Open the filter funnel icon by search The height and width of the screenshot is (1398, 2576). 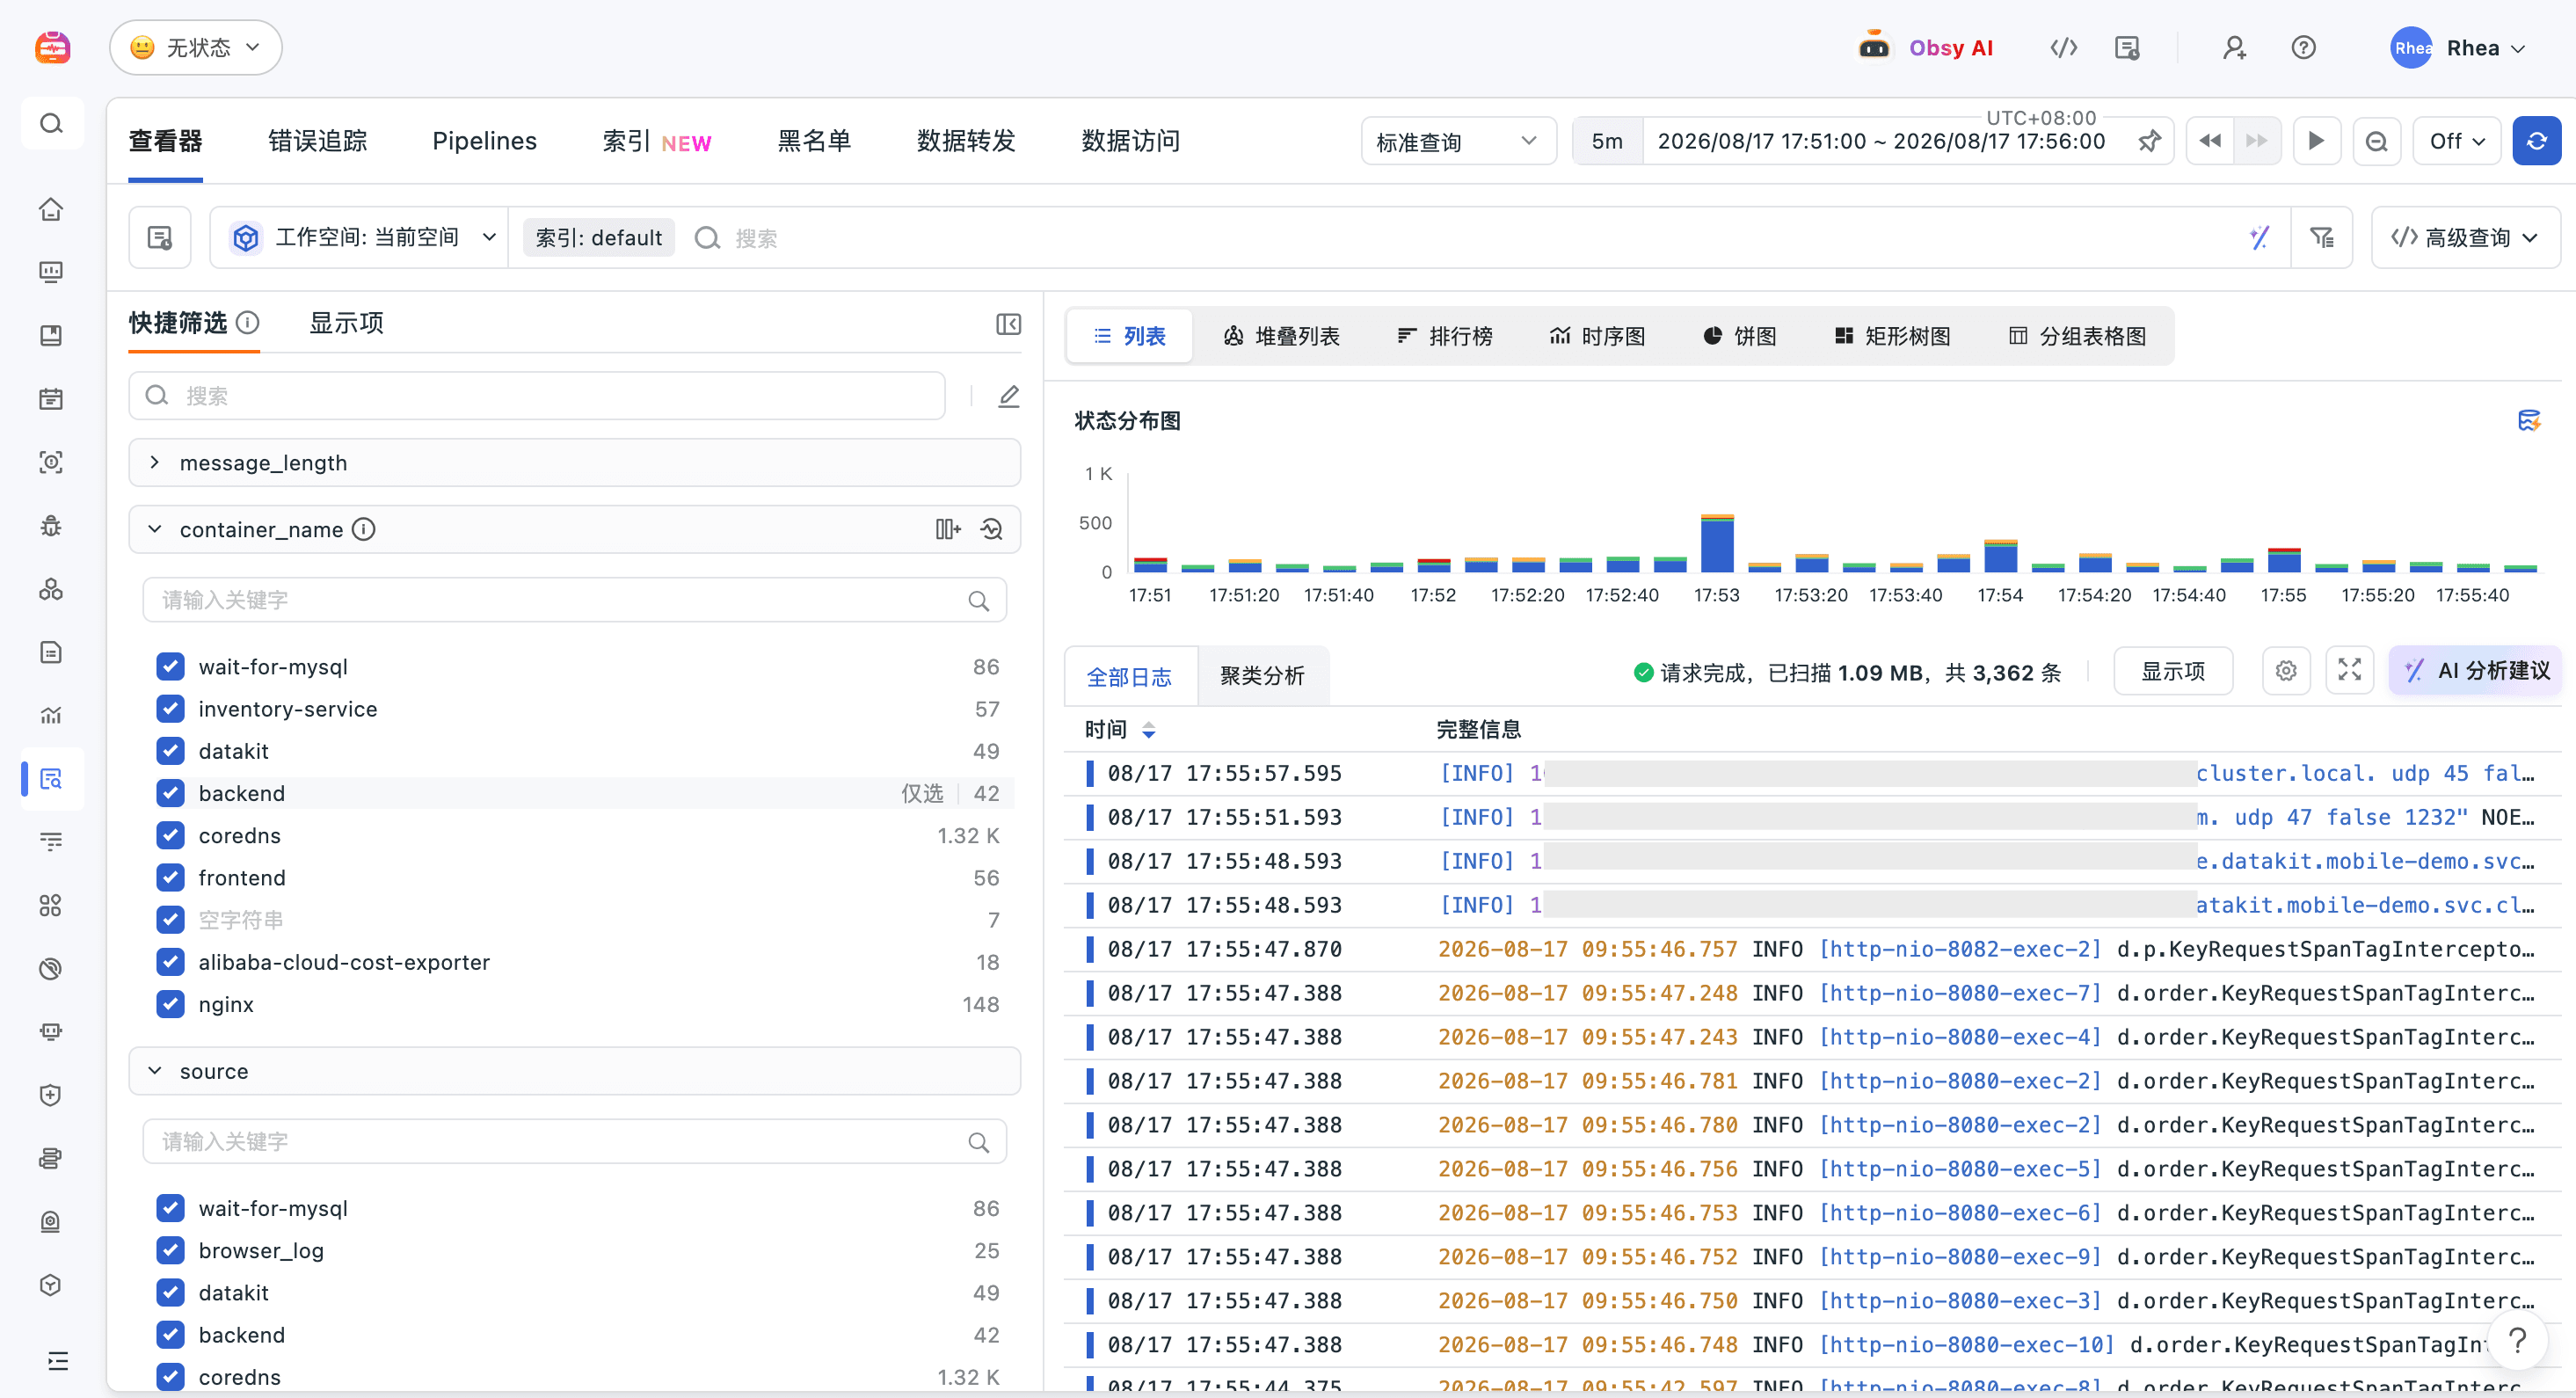pos(2321,237)
